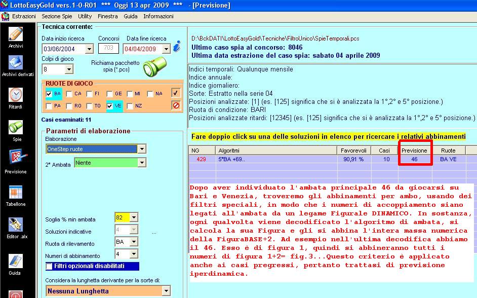
Task: Uncheck the BA wheel checkbox
Action: pos(49,94)
